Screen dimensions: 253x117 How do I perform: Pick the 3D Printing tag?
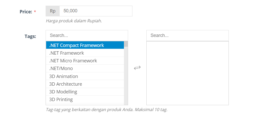point(85,100)
